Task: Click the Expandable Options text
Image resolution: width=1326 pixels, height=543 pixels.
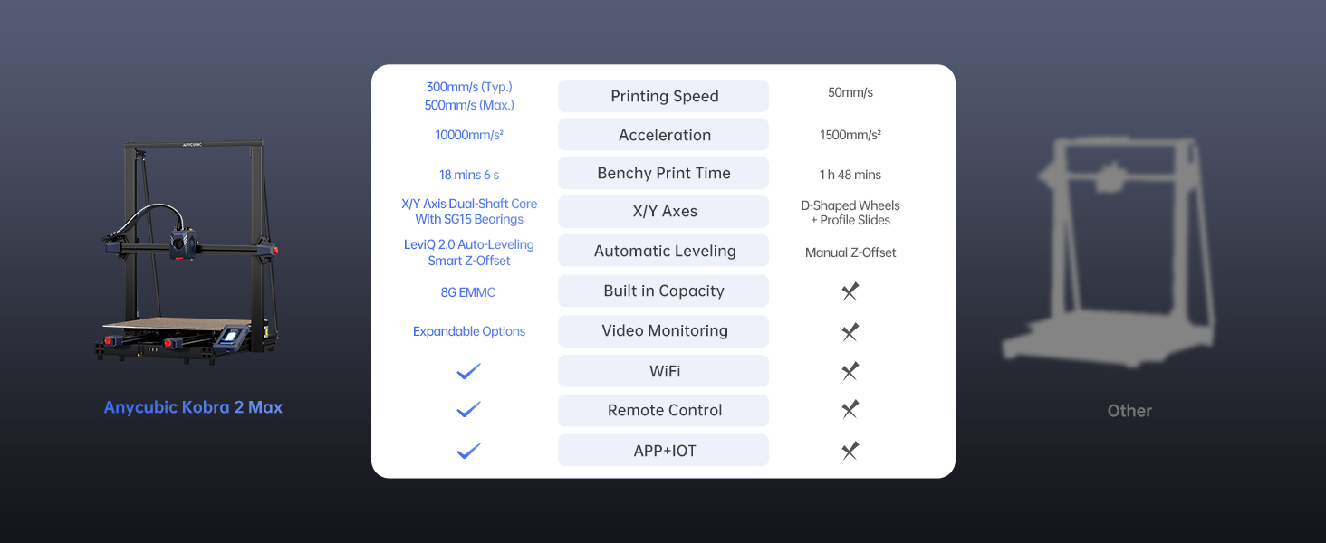Action: [x=469, y=331]
